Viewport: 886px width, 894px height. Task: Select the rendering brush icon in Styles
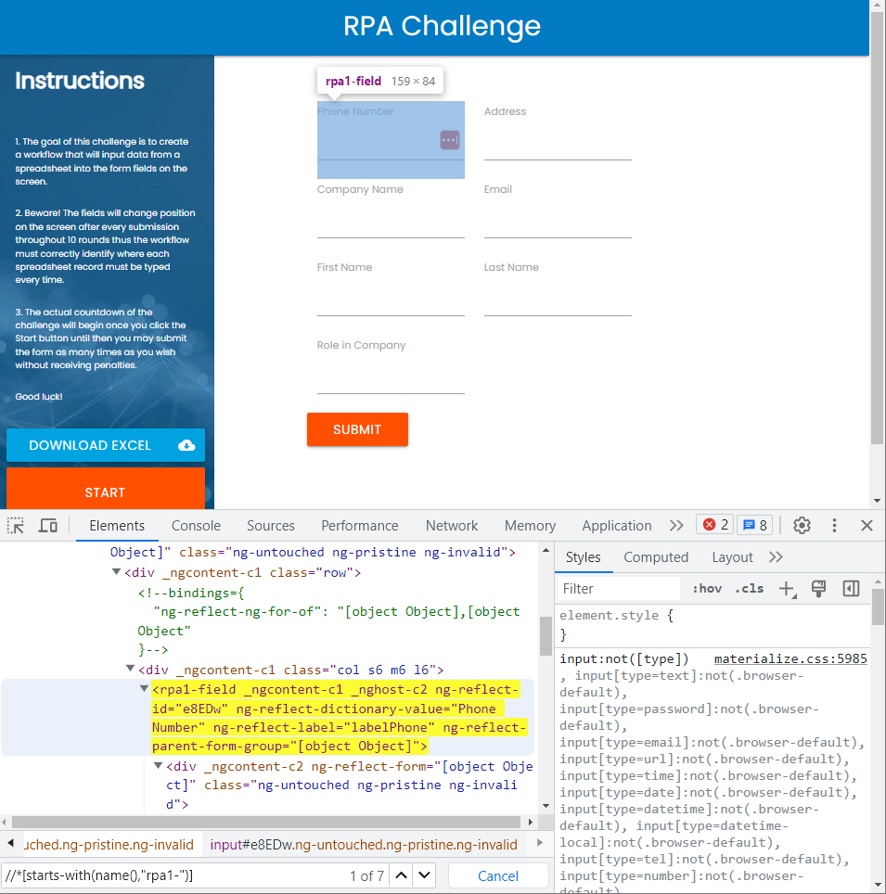tap(818, 588)
